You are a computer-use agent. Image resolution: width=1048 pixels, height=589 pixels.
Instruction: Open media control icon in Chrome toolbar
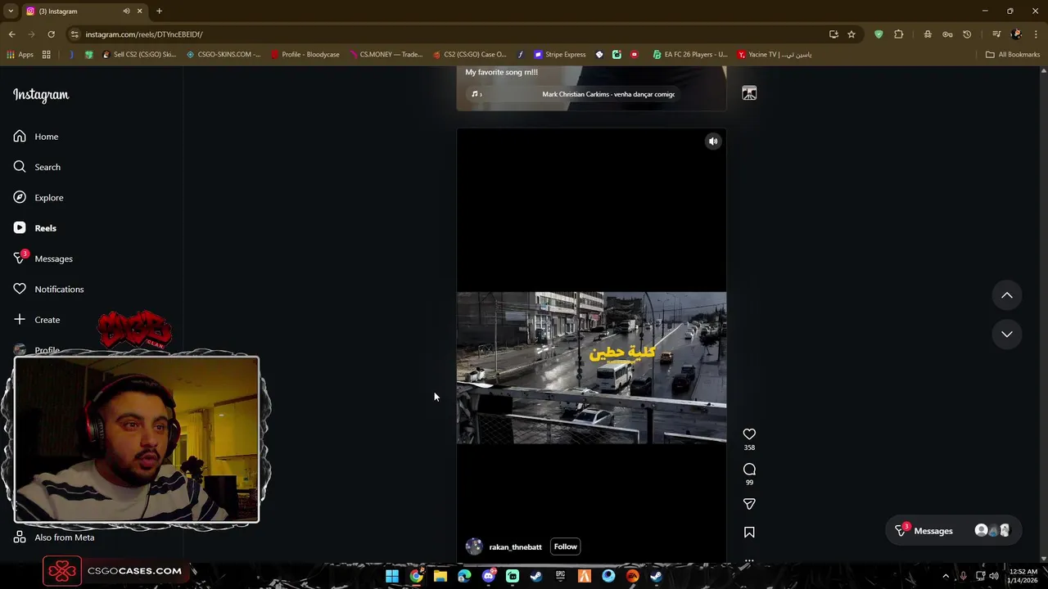click(x=996, y=34)
